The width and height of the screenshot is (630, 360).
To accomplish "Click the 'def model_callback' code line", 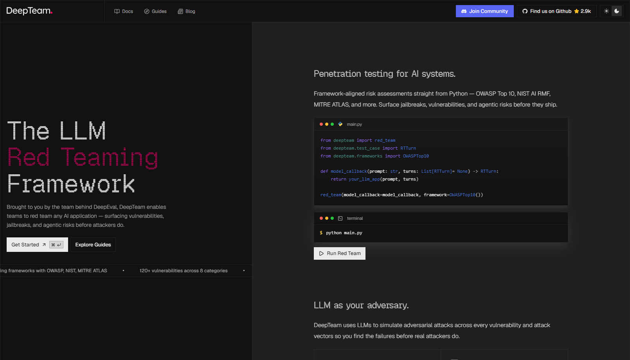I will 409,171.
